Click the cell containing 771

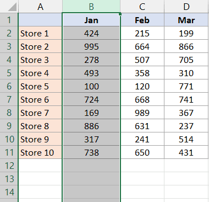[186, 86]
